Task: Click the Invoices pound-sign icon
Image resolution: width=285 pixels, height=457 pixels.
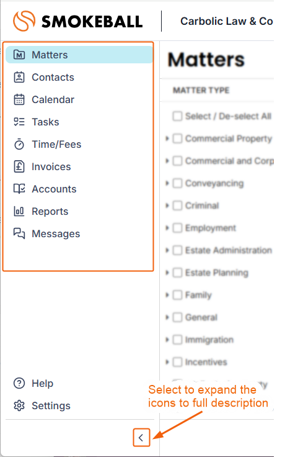Action: (19, 166)
